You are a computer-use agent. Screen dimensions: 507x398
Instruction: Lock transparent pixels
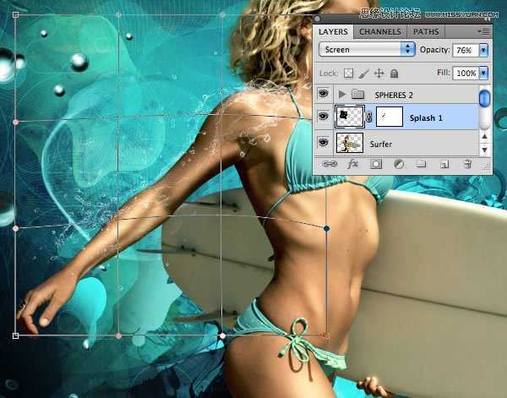click(348, 74)
